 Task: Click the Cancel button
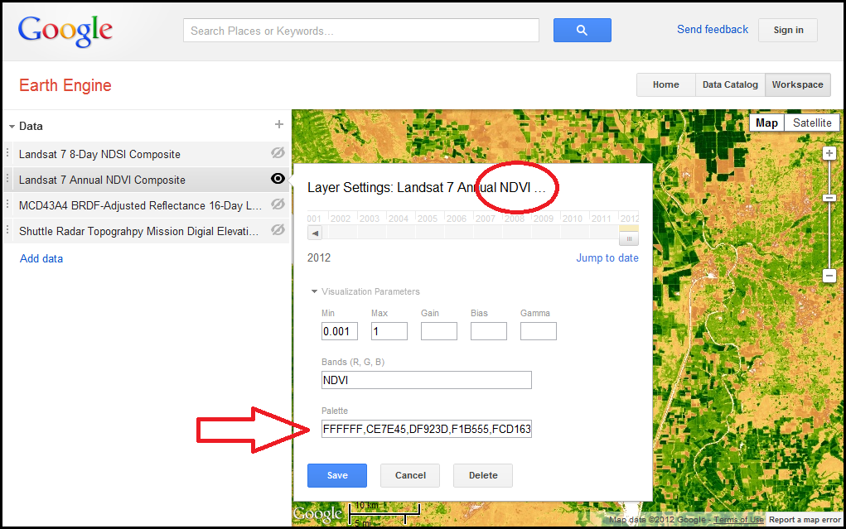pos(410,475)
